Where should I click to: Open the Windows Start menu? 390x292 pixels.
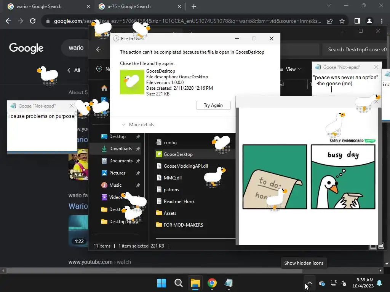pyautogui.click(x=161, y=283)
